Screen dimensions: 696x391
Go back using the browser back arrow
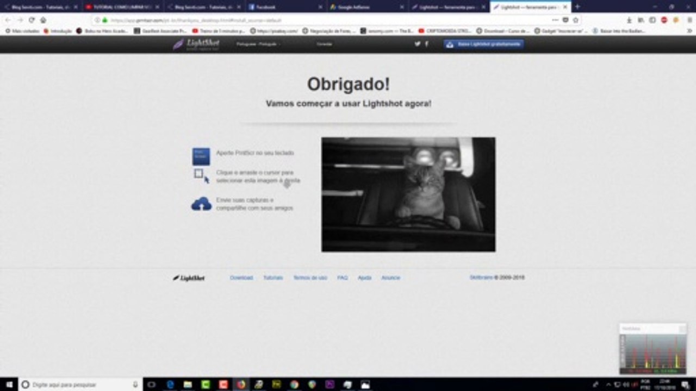[x=8, y=20]
